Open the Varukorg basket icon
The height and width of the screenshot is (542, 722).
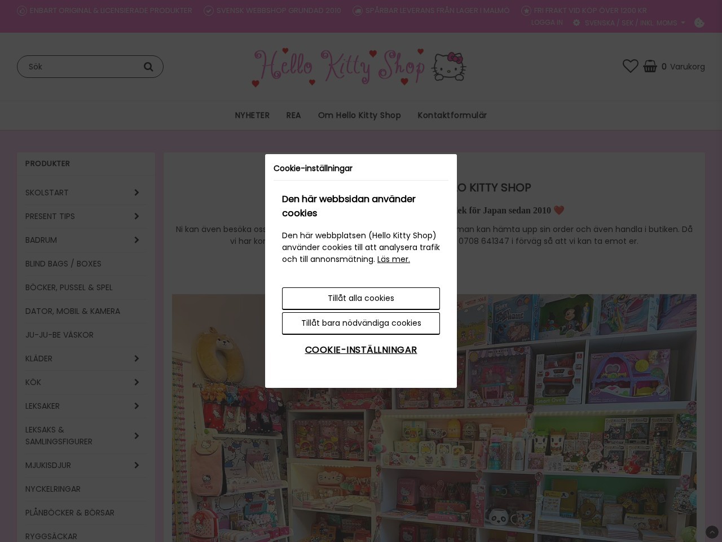coord(650,66)
